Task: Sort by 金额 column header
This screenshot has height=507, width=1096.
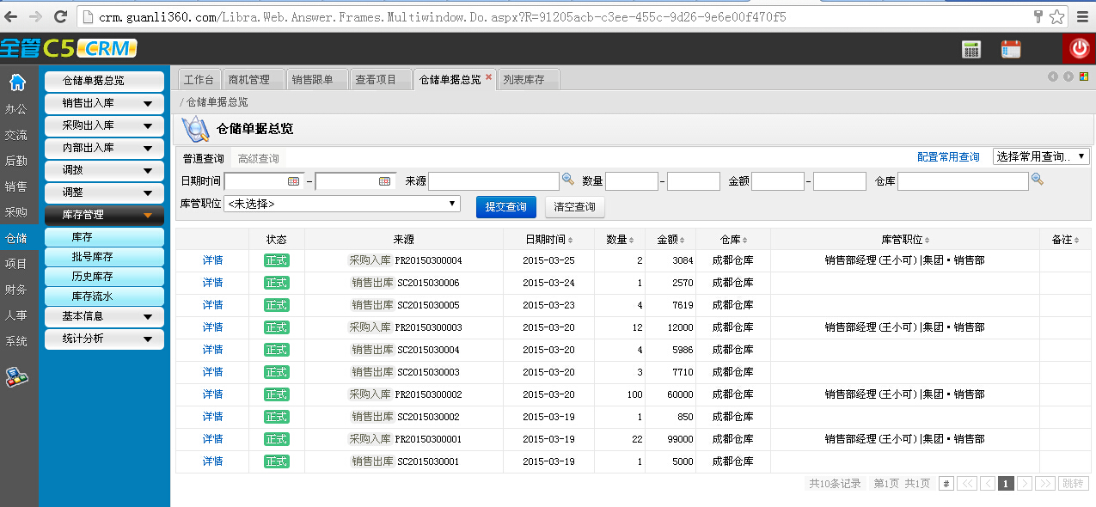Action: (x=671, y=240)
